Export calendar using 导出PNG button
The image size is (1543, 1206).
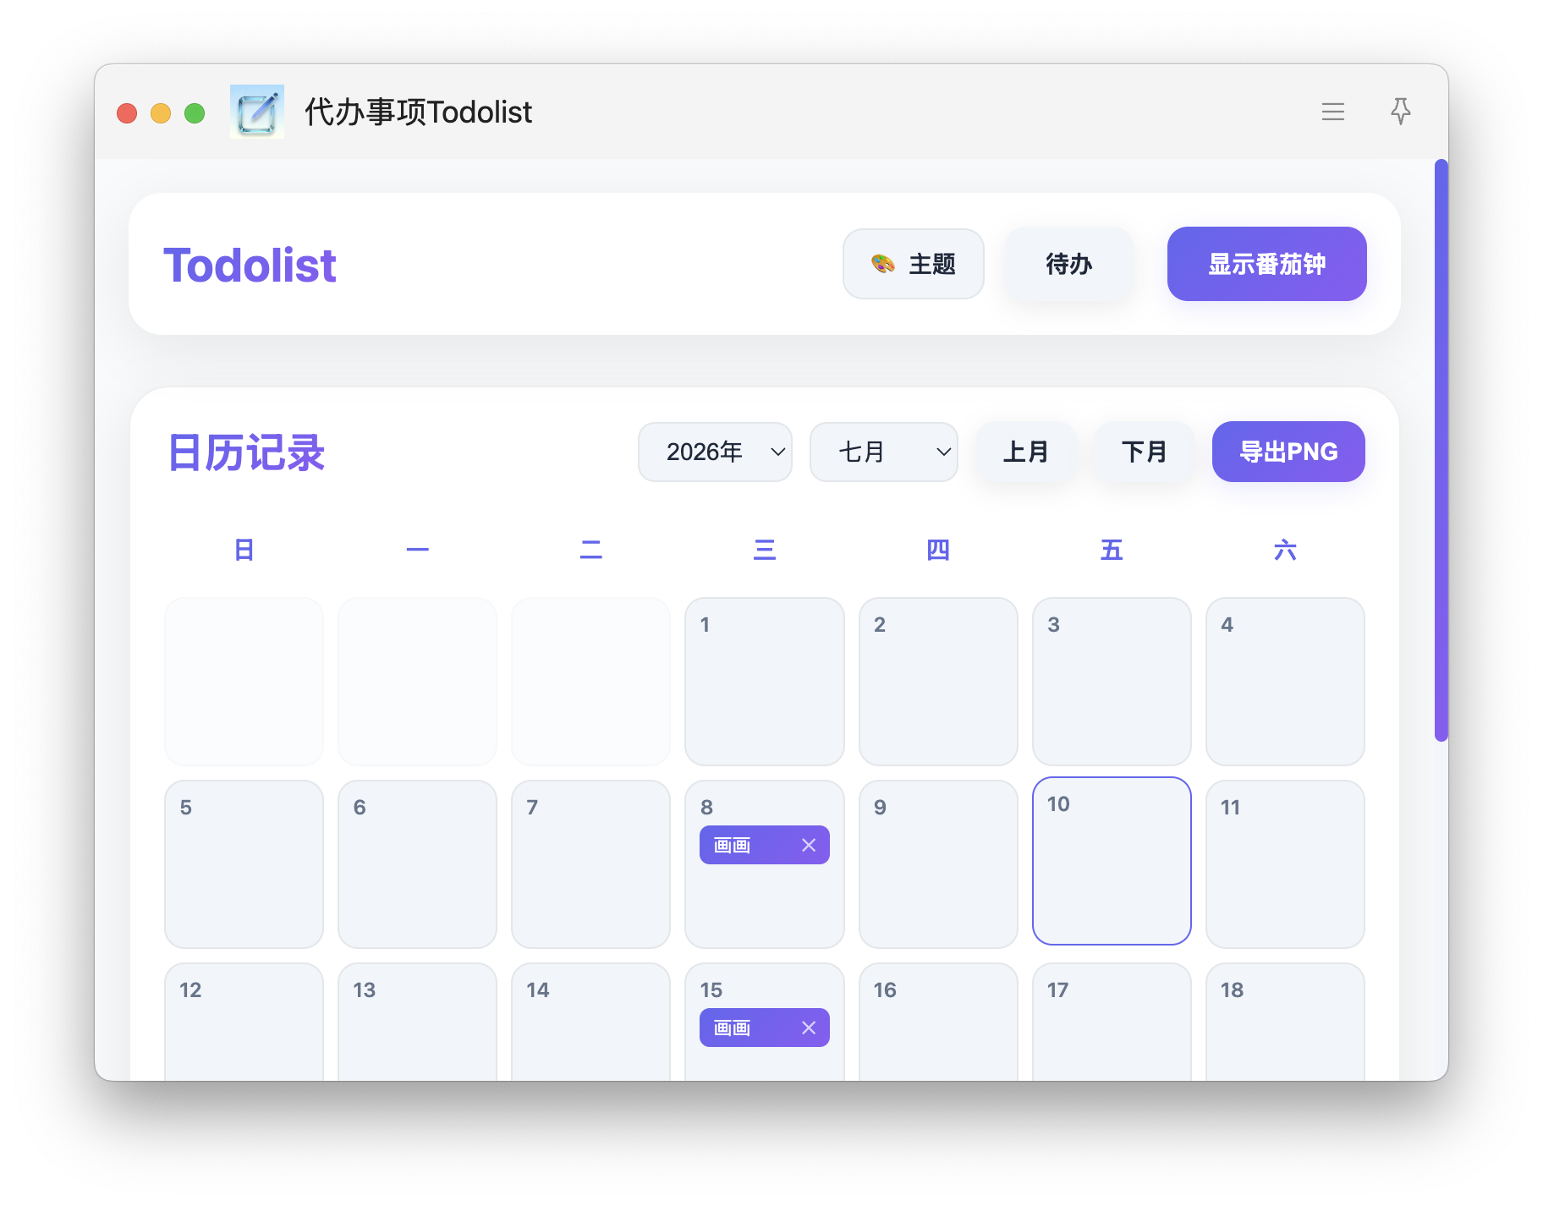(1288, 452)
